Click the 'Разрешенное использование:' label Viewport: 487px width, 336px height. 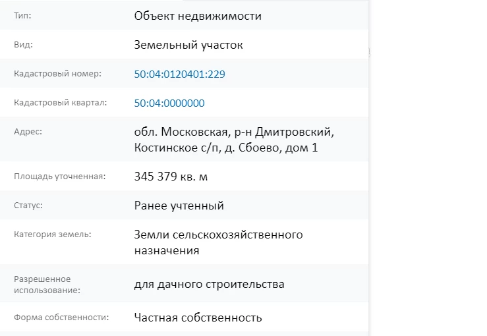tap(42, 284)
